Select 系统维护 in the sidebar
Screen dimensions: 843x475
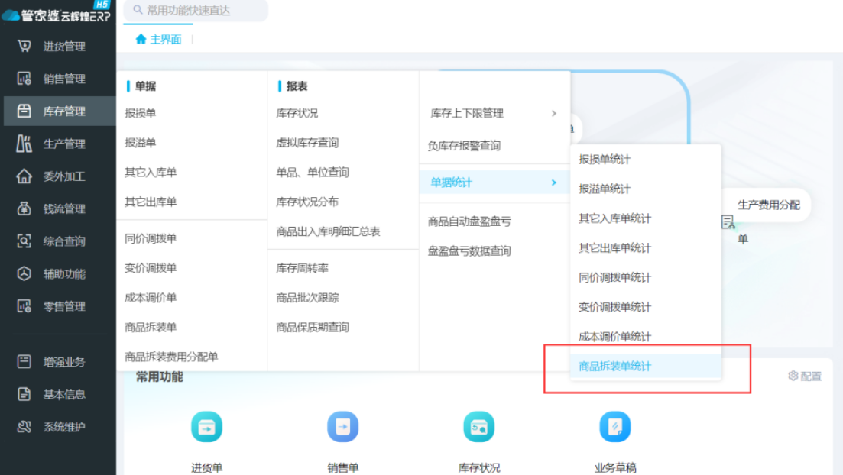(x=63, y=427)
